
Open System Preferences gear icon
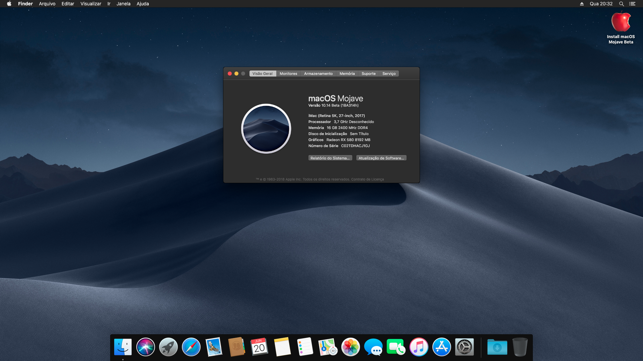click(x=465, y=347)
